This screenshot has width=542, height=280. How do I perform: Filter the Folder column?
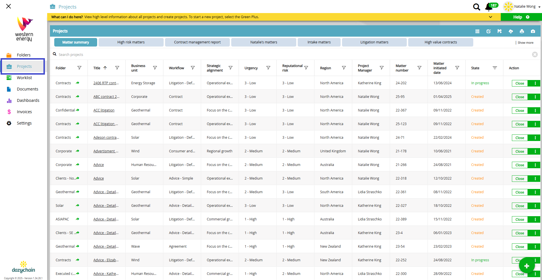pyautogui.click(x=80, y=68)
